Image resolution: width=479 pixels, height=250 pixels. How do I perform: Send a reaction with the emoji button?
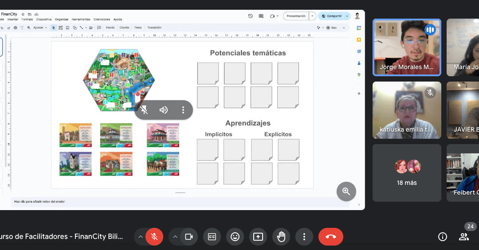[x=235, y=237]
